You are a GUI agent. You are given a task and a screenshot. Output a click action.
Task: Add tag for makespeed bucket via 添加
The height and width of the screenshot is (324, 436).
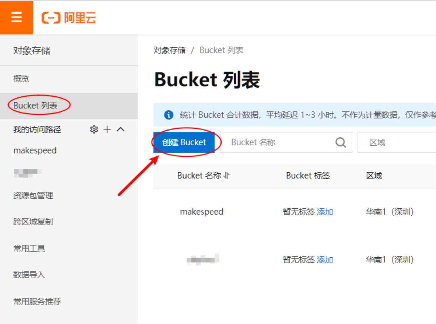pos(325,212)
